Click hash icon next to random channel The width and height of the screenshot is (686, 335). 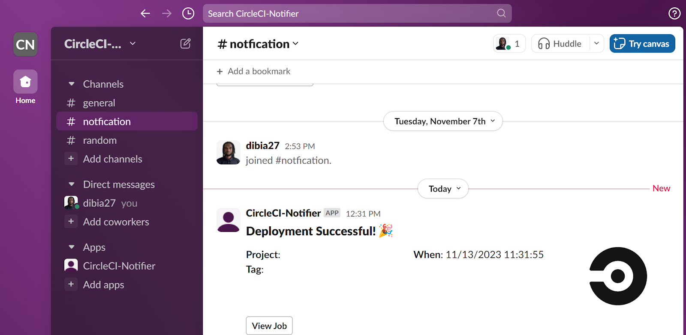pyautogui.click(x=71, y=140)
